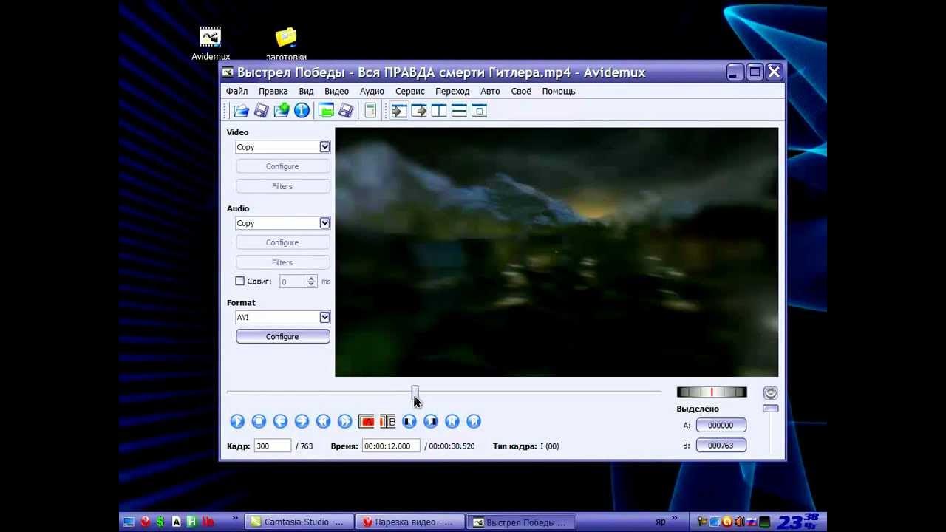This screenshot has width=946, height=532.
Task: Click the Format Configure button
Action: 282,336
